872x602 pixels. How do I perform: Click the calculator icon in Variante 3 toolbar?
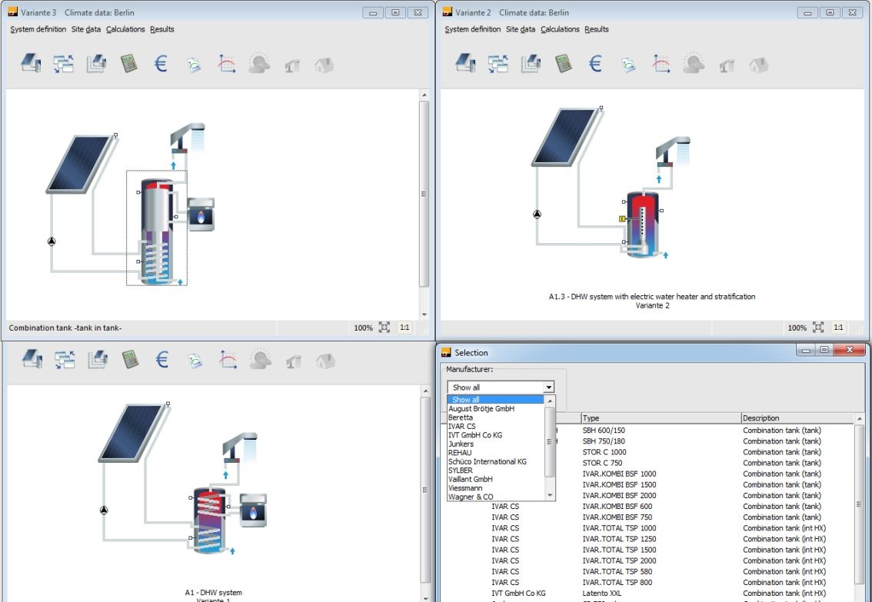tap(129, 64)
